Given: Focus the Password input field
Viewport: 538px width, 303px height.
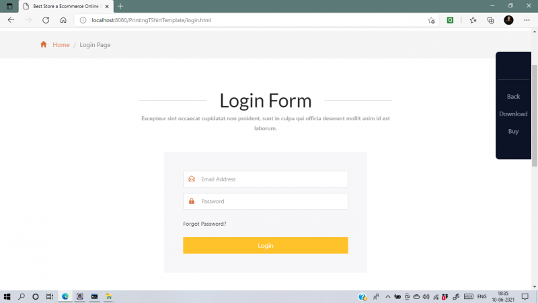Looking at the screenshot, I should pyautogui.click(x=266, y=201).
